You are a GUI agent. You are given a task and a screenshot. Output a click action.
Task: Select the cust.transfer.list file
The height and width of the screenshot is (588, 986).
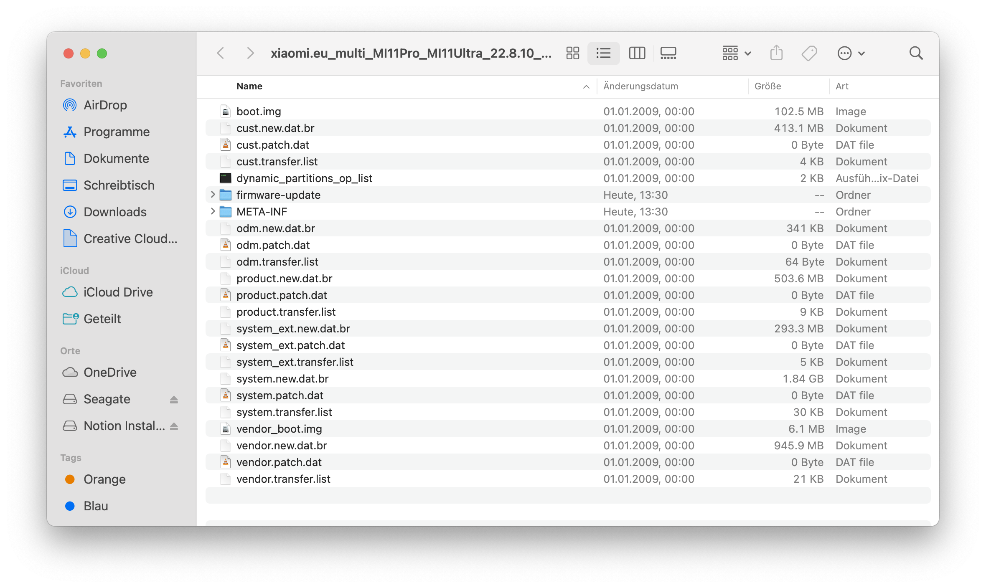(568, 161)
